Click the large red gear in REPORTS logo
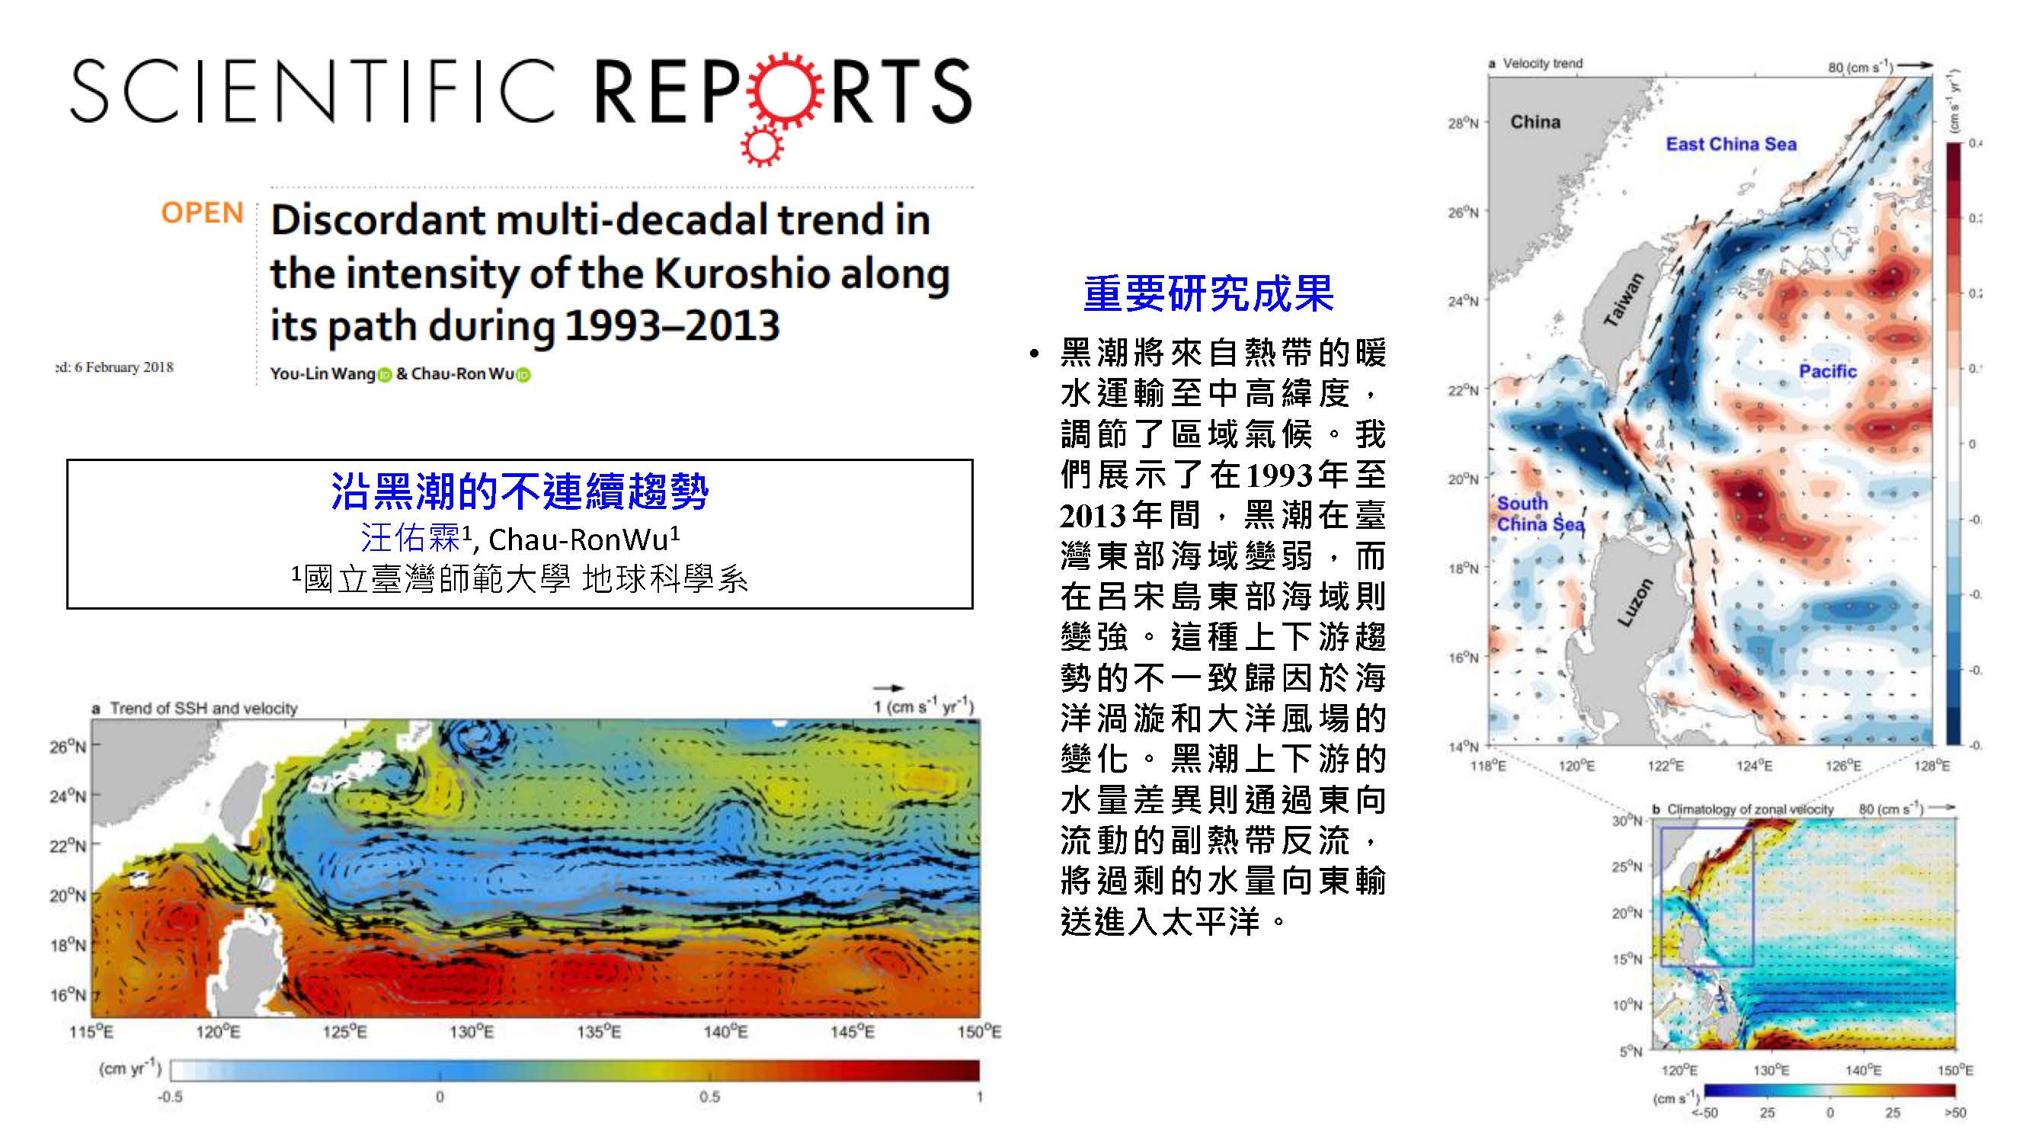This screenshot has width=2032, height=1143. 785,91
